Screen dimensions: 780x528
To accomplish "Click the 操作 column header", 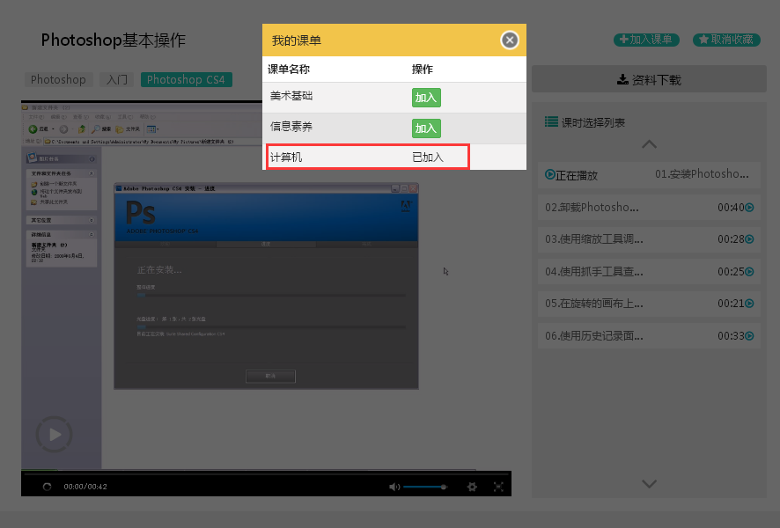I will 423,70.
